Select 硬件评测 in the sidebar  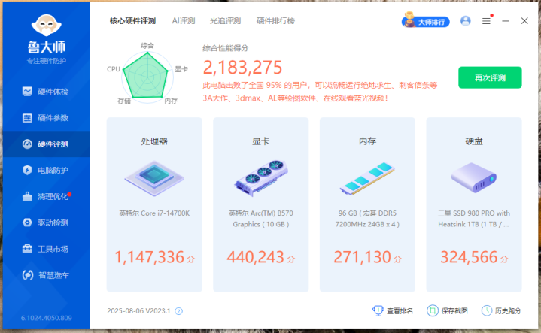(46, 144)
